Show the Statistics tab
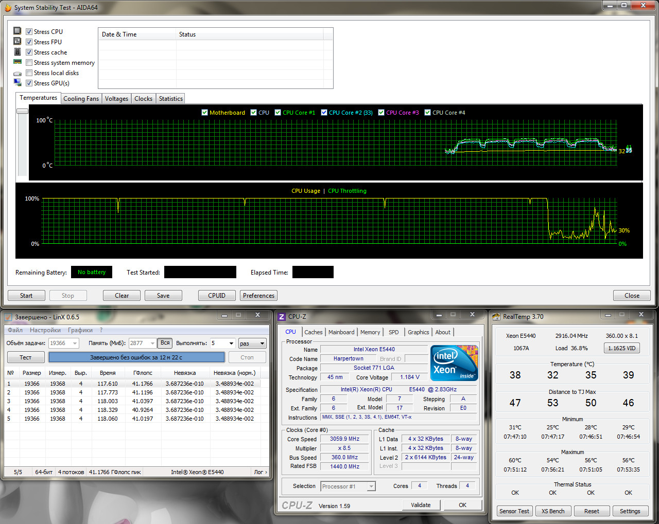This screenshot has height=524, width=659. (x=170, y=99)
